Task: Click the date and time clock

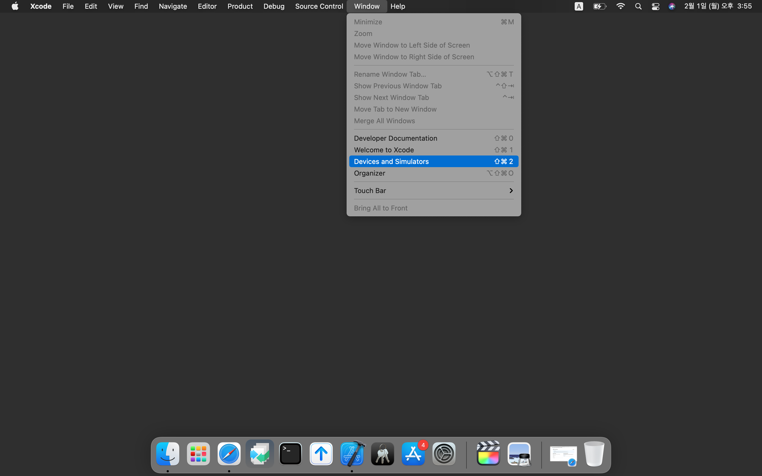Action: pyautogui.click(x=718, y=6)
